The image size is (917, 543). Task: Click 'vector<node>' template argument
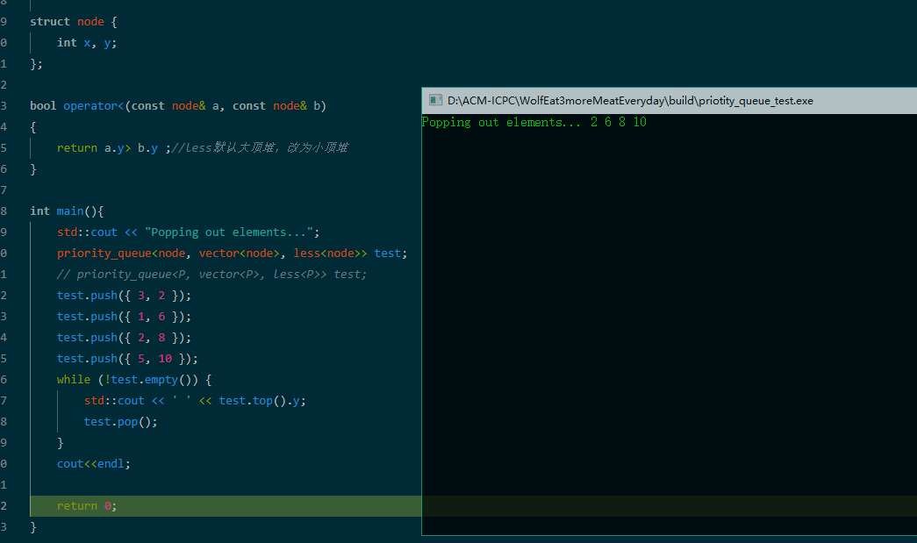tap(240, 254)
